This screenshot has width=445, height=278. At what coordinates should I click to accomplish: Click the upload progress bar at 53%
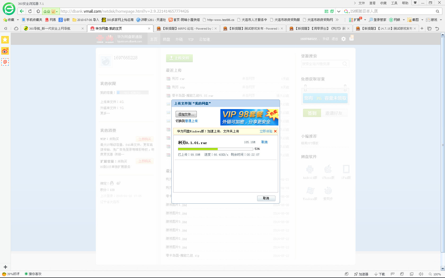(216, 149)
